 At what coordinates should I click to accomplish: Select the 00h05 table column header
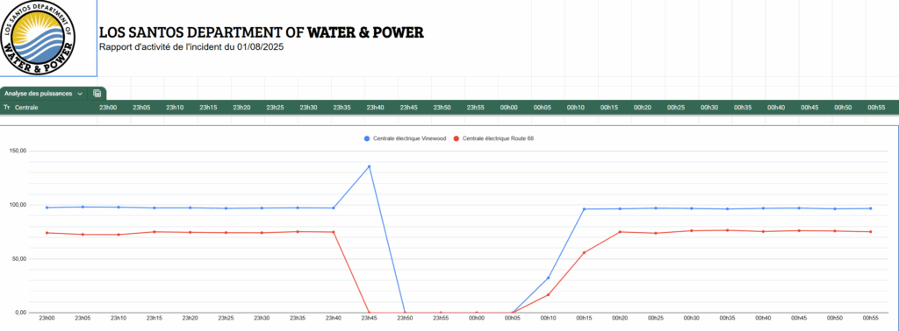[x=542, y=108]
